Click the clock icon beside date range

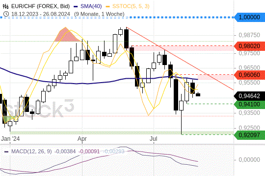pyautogui.click(x=6, y=14)
